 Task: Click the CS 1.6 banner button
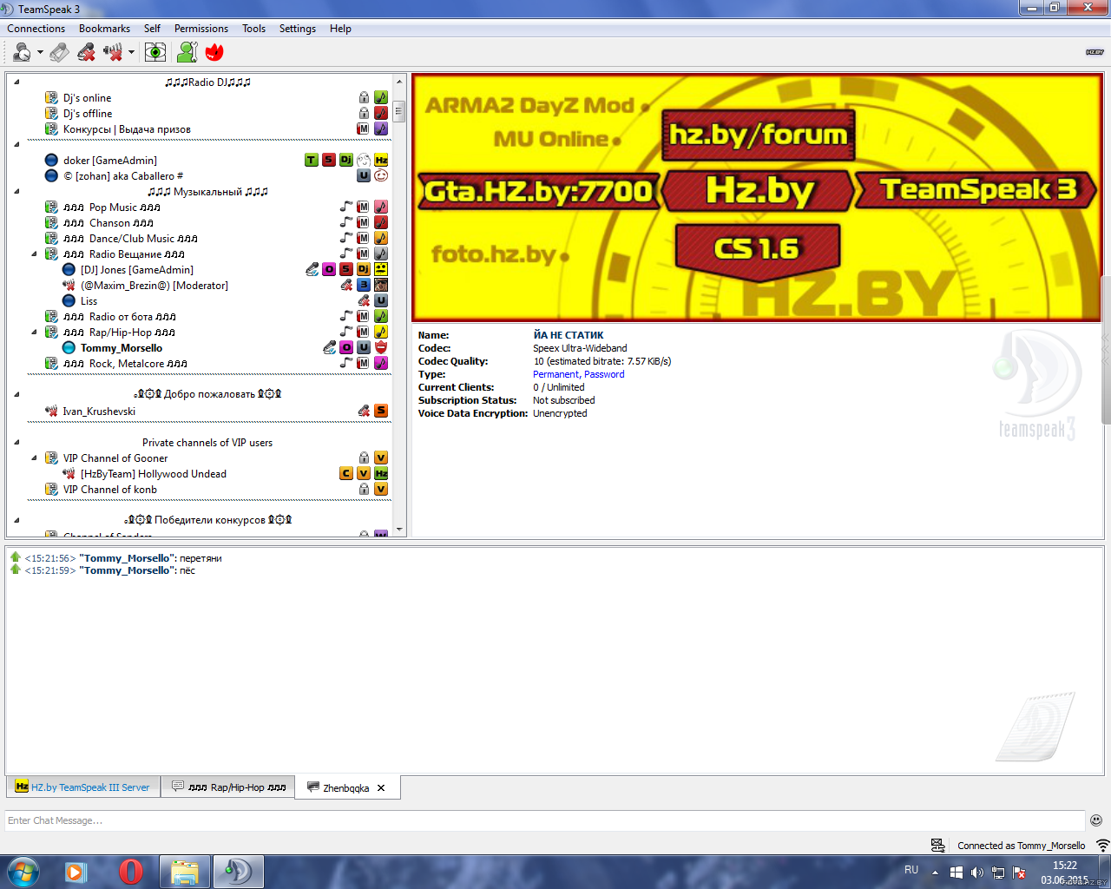[x=757, y=250]
